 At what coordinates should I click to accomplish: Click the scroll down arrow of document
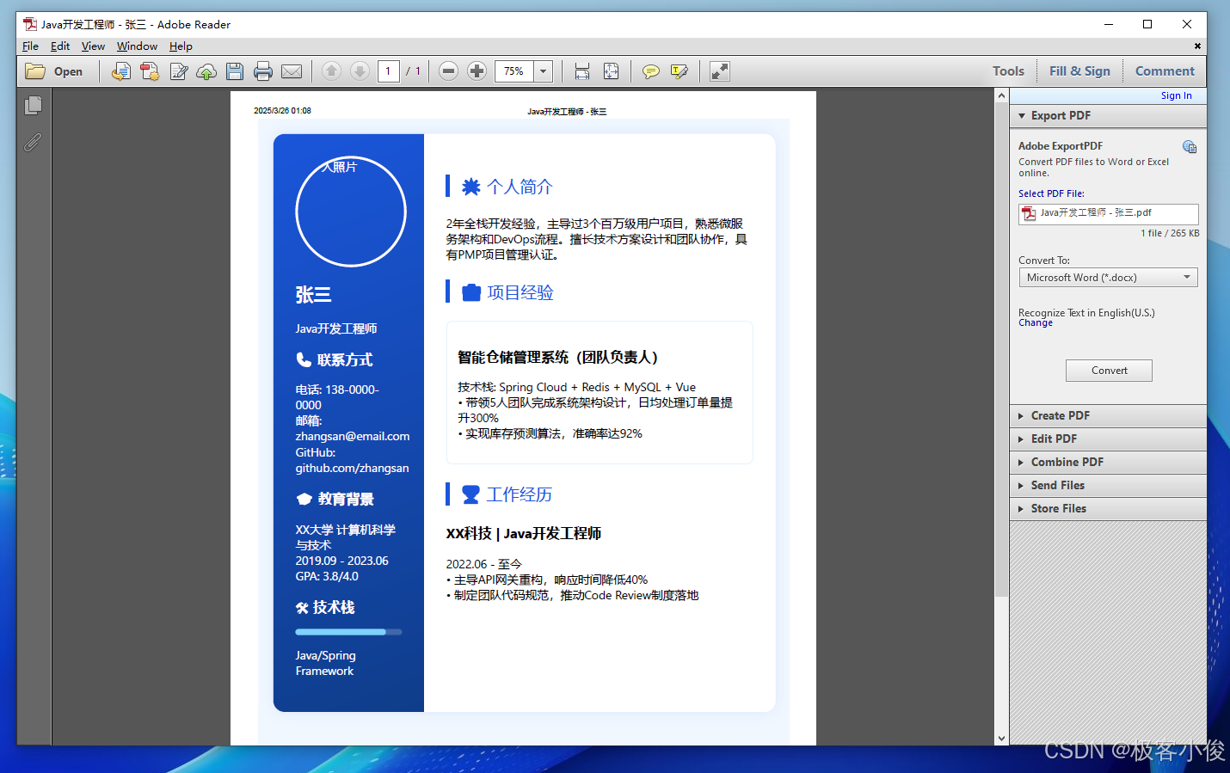click(x=1001, y=738)
